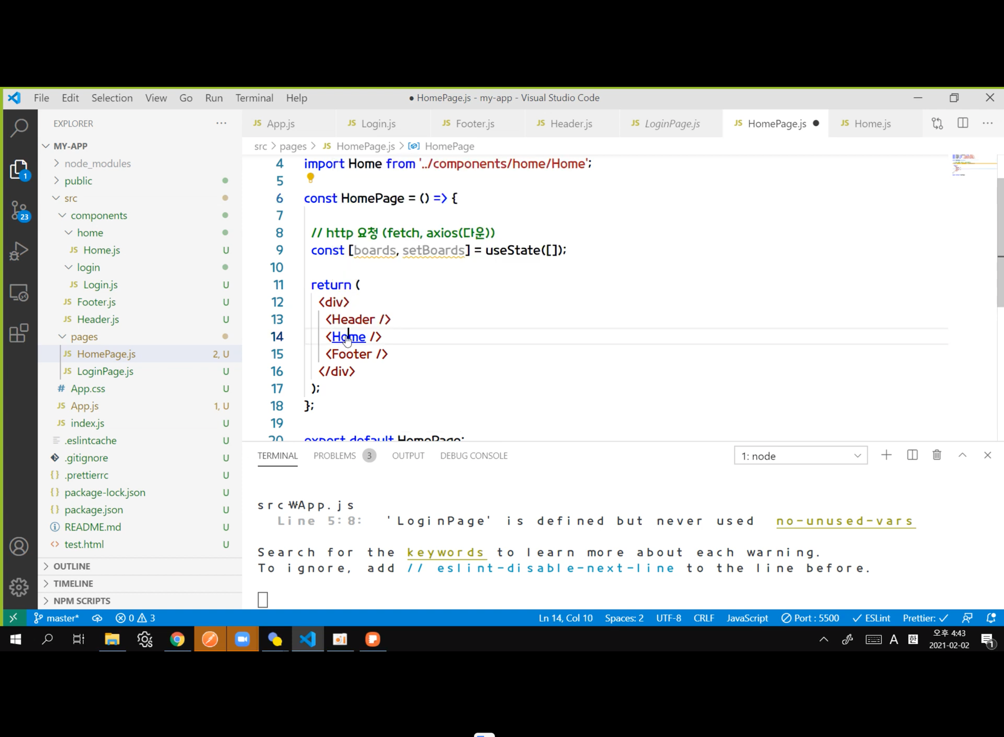1004x737 pixels.
Task: Open the Search view in activity bar
Action: point(19,128)
